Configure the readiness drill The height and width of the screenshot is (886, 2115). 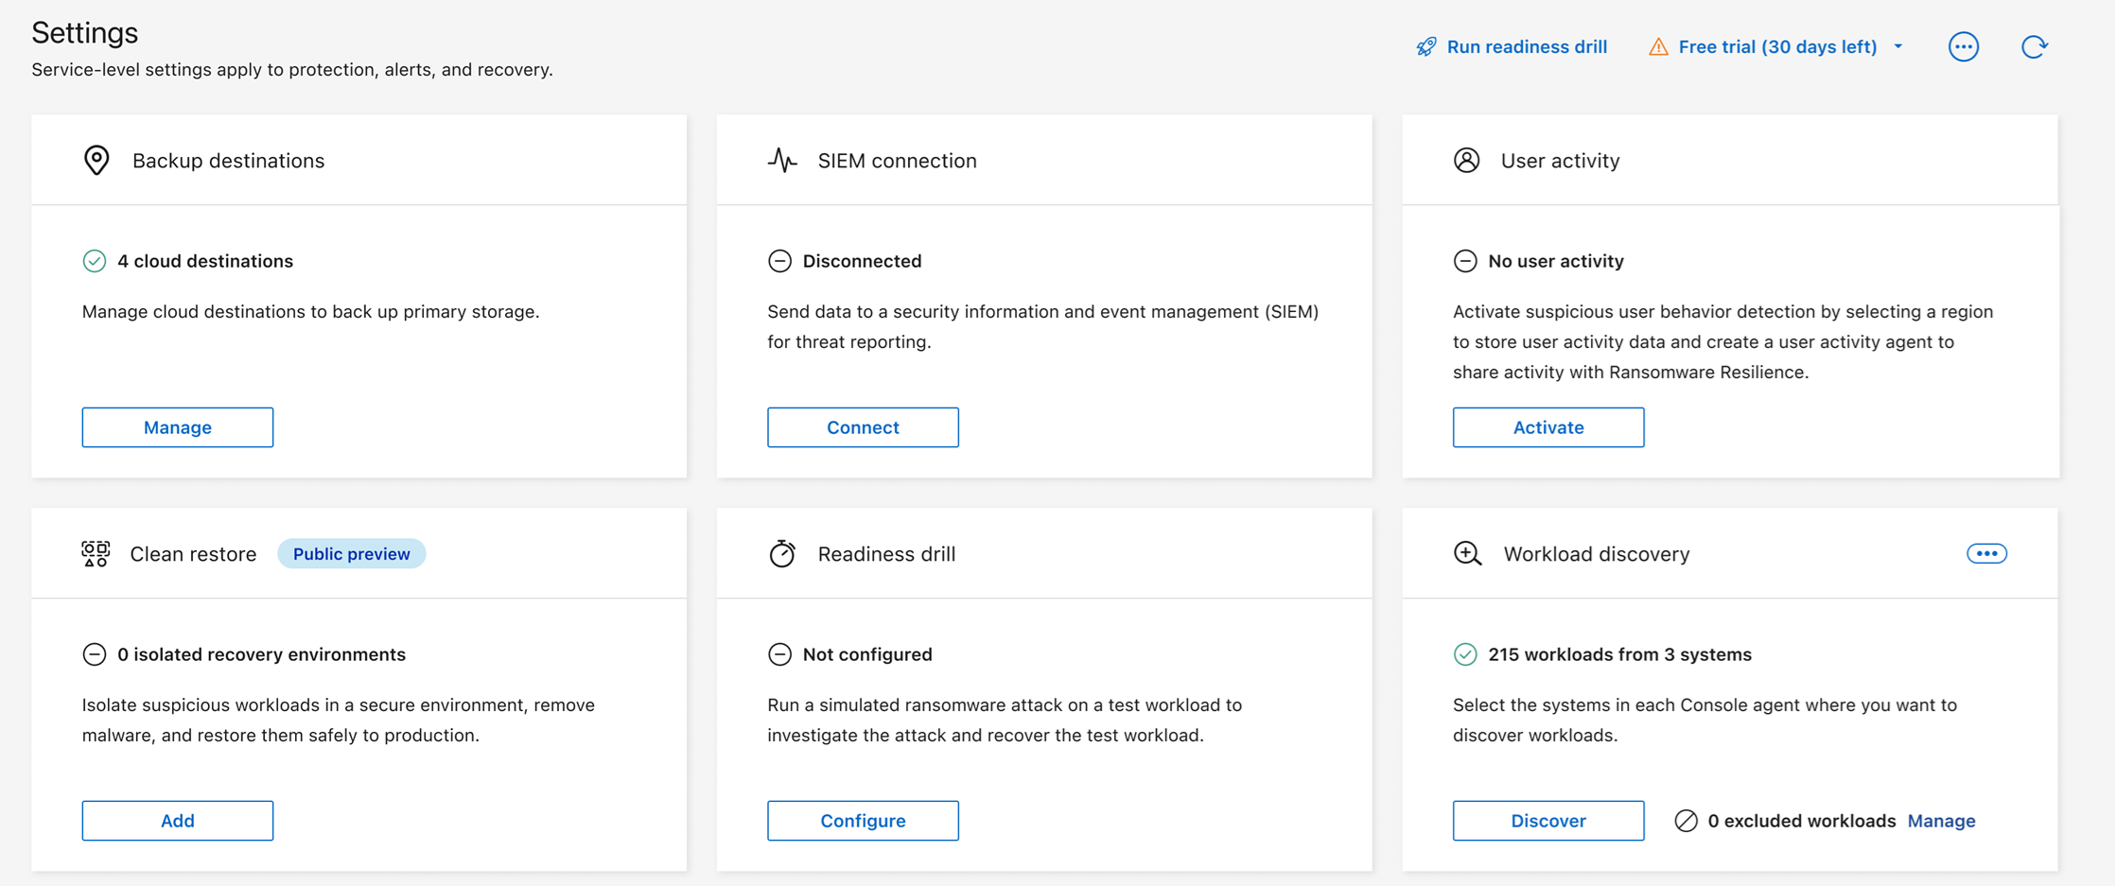(862, 820)
